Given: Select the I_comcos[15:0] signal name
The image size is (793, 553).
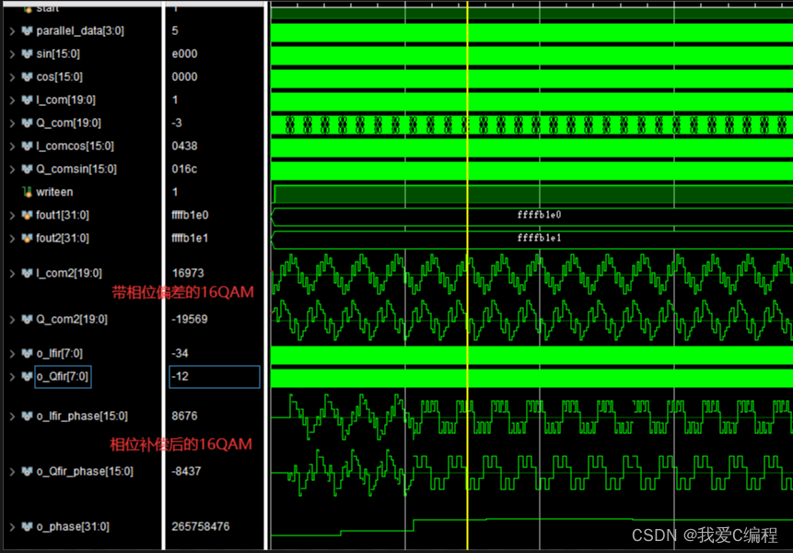Looking at the screenshot, I should (x=76, y=146).
